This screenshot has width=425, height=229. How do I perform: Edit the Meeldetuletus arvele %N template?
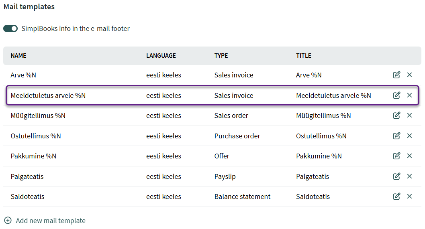pos(396,95)
